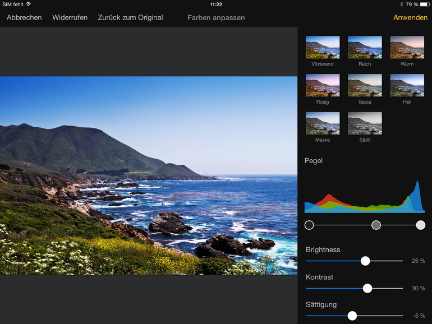Apply changes with Anwenden

(x=410, y=17)
